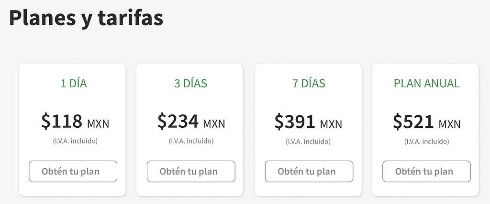Select I.V.A. incluido note under $521
Viewport: 490px width, 204px height.
click(x=427, y=141)
